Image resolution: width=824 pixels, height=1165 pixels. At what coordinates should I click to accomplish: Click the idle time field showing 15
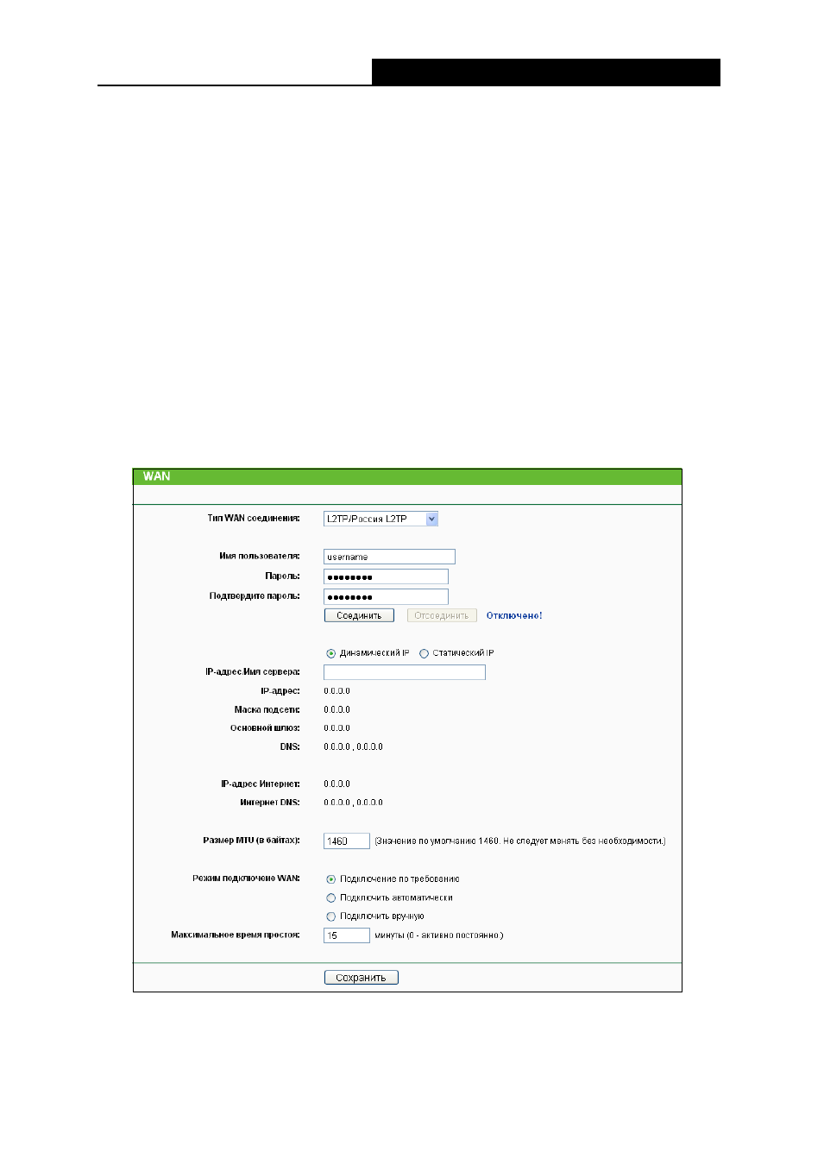tap(347, 935)
